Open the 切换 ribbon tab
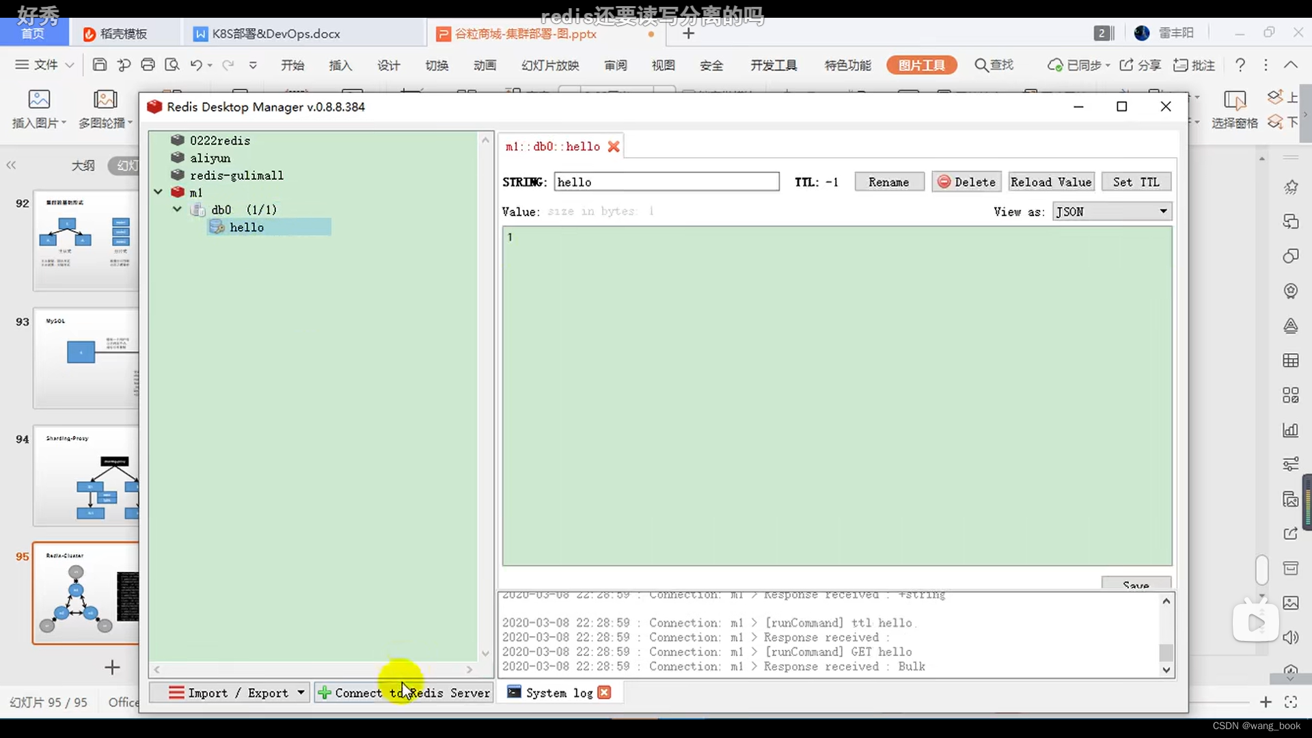Image resolution: width=1312 pixels, height=738 pixels. point(437,65)
